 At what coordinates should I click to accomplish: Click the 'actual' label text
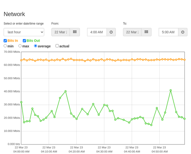pyautogui.click(x=64, y=46)
